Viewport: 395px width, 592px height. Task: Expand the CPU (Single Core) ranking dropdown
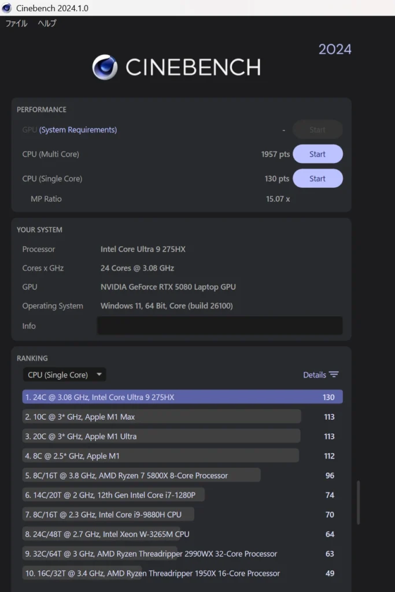(x=64, y=375)
